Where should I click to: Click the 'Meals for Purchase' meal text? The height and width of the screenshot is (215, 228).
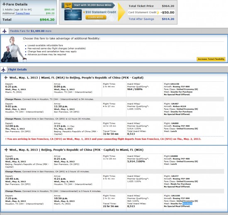point(181,184)
